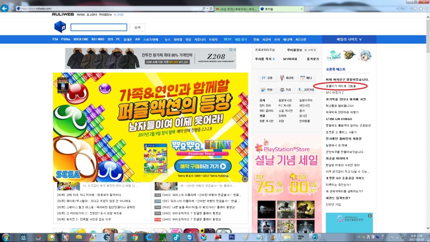Open the PSVita menu item
430x242 pixels.
click(x=66, y=40)
